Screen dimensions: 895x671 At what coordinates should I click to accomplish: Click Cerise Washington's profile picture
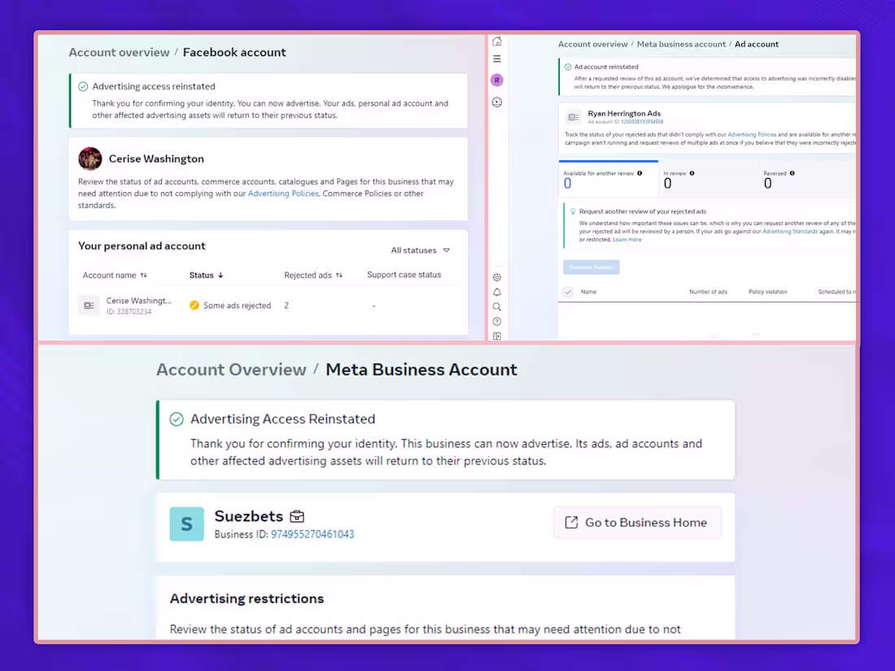90,159
